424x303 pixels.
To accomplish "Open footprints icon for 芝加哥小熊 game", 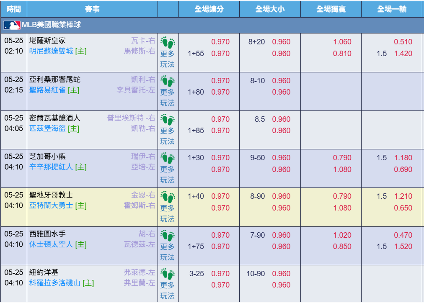I will [168, 158].
